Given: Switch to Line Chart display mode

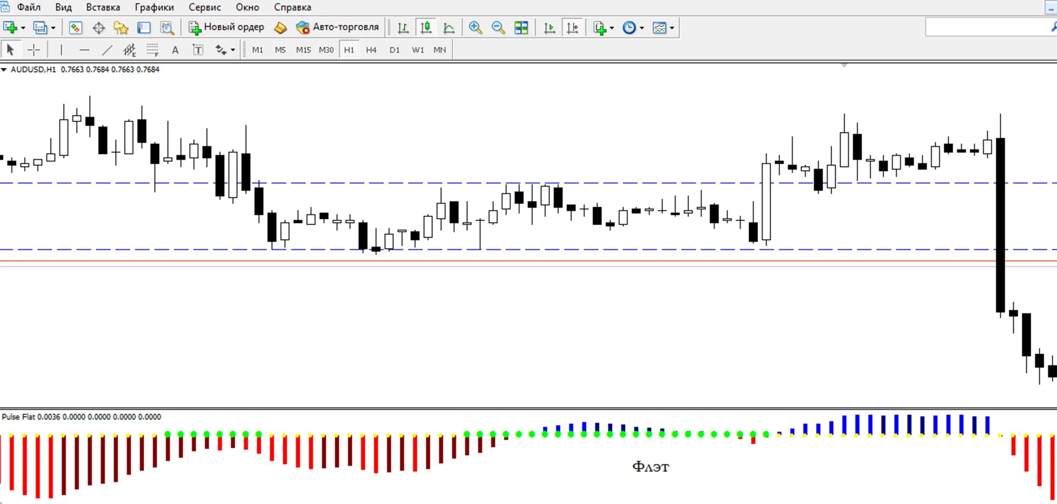Looking at the screenshot, I should tap(449, 28).
